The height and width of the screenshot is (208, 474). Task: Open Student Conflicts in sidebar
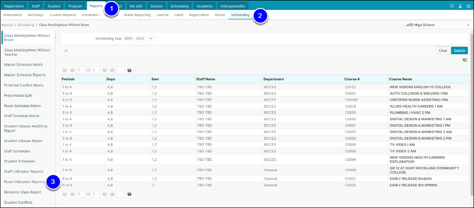[18, 202]
